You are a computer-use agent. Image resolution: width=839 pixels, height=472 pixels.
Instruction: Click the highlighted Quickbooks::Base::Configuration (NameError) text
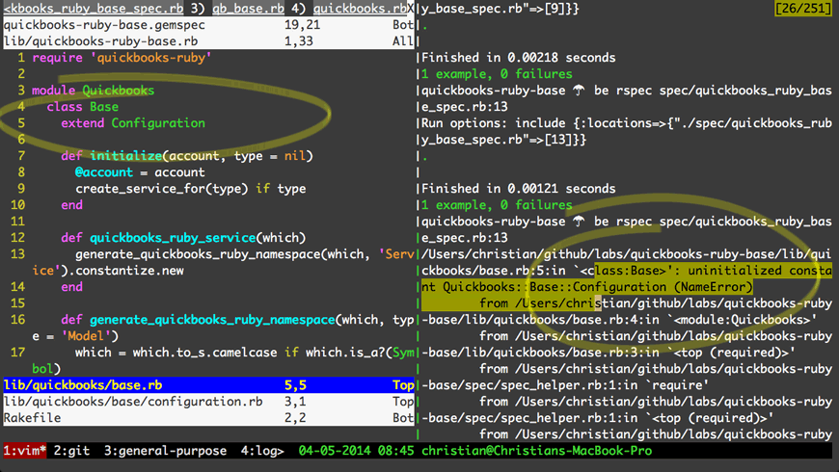click(598, 286)
